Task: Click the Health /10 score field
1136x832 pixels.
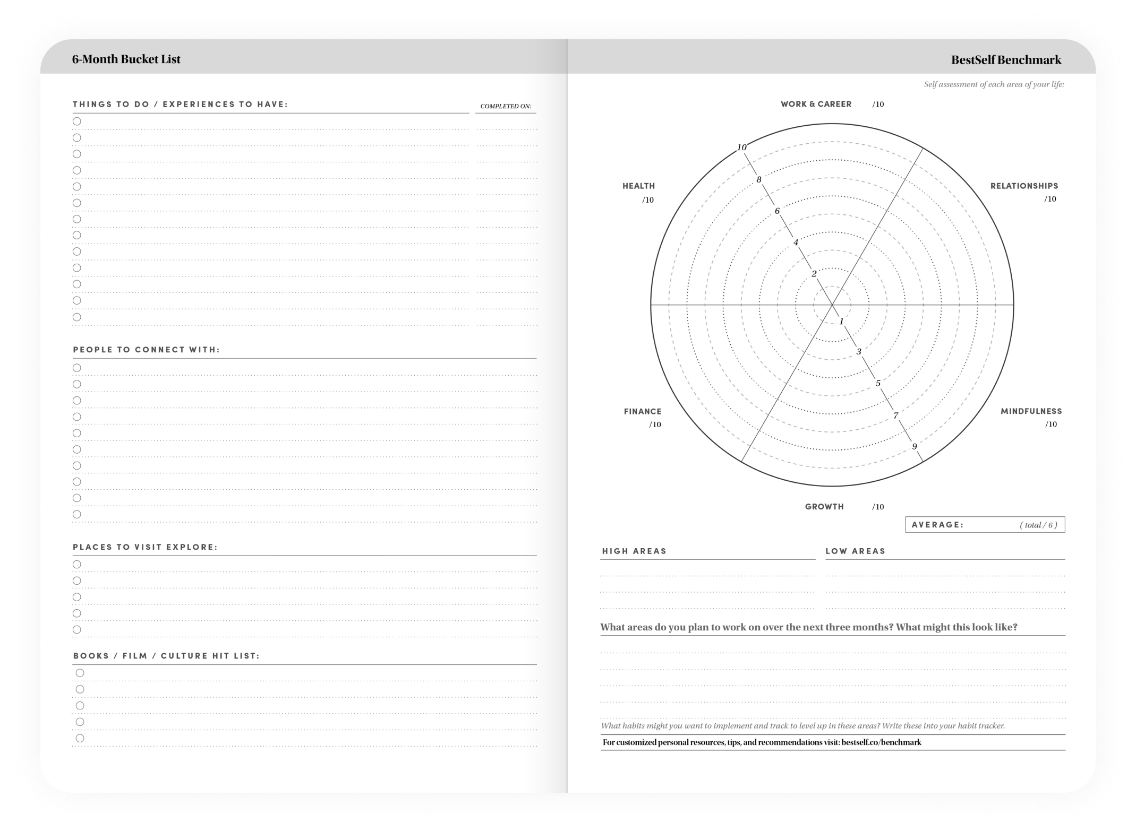Action: [x=648, y=199]
